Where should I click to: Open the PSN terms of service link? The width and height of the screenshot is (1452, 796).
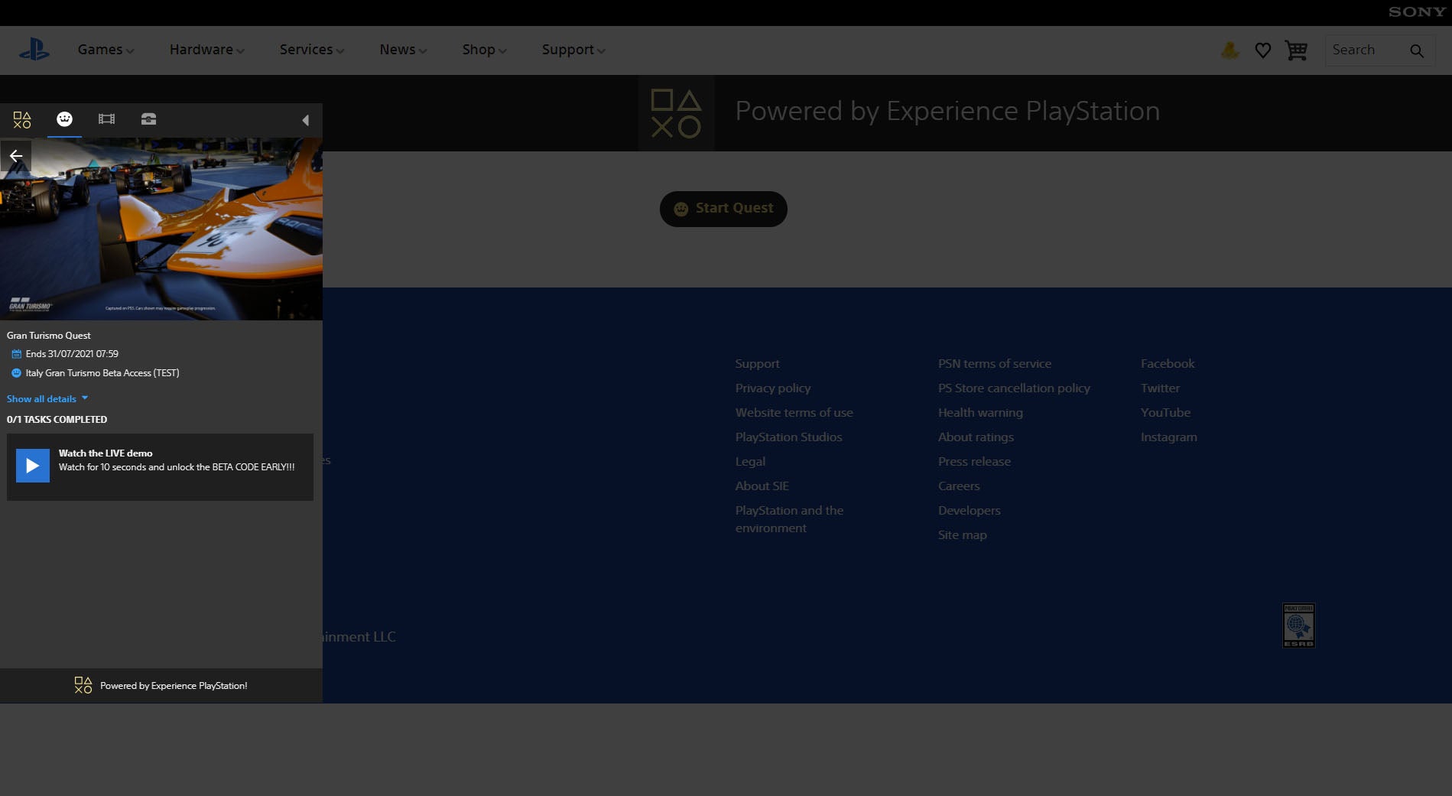point(995,364)
